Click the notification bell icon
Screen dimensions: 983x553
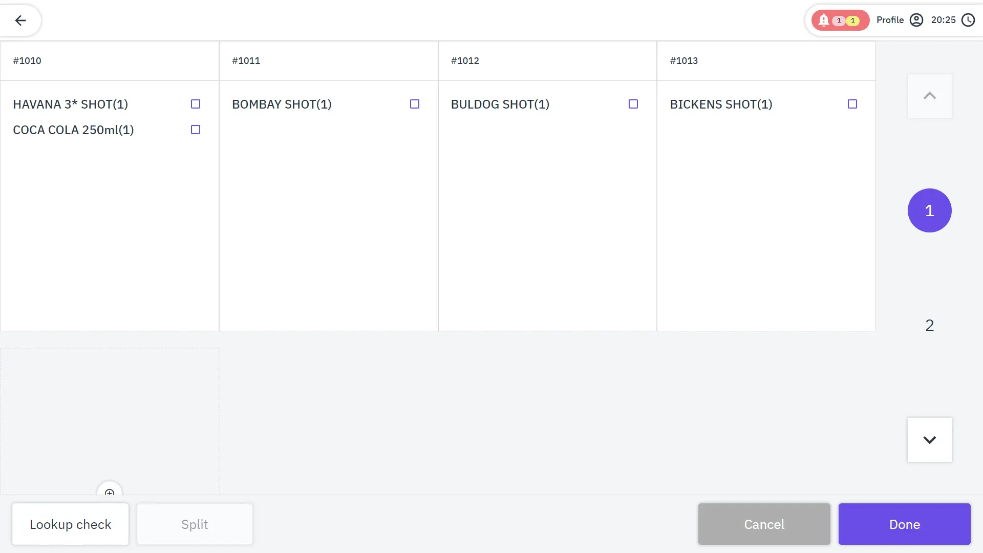point(824,20)
